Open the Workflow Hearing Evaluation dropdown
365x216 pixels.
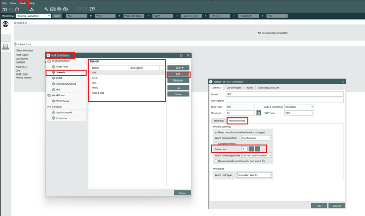tap(33, 16)
